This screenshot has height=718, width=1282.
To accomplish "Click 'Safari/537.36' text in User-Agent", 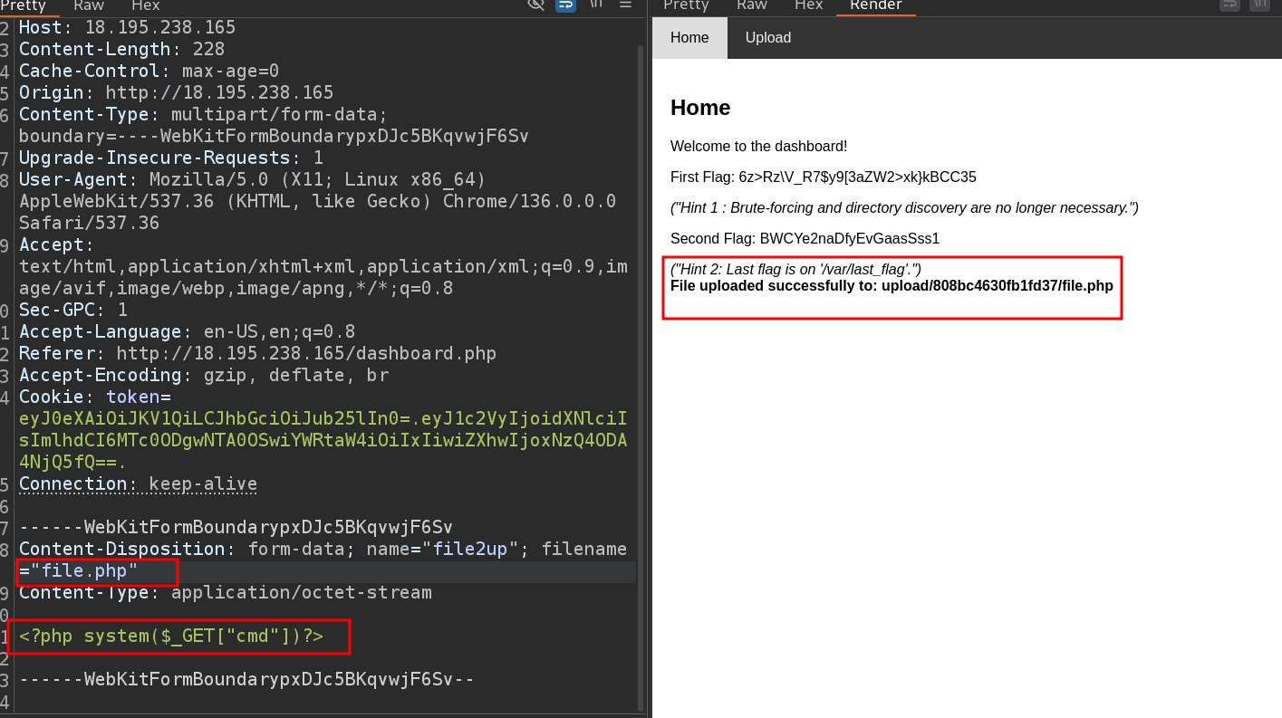I will [x=89, y=223].
